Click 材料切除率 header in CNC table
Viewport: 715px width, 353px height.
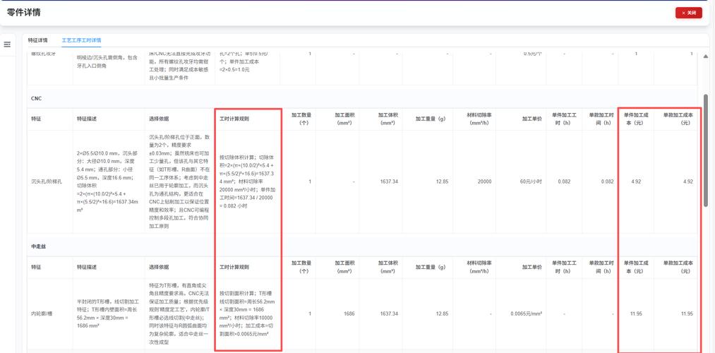click(x=480, y=119)
